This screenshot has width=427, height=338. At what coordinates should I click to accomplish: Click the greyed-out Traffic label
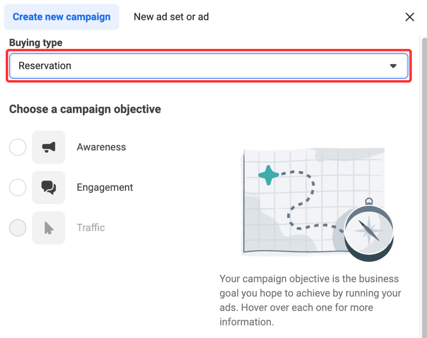pyautogui.click(x=91, y=228)
